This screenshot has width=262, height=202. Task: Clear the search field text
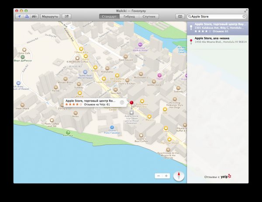pyautogui.click(x=244, y=17)
